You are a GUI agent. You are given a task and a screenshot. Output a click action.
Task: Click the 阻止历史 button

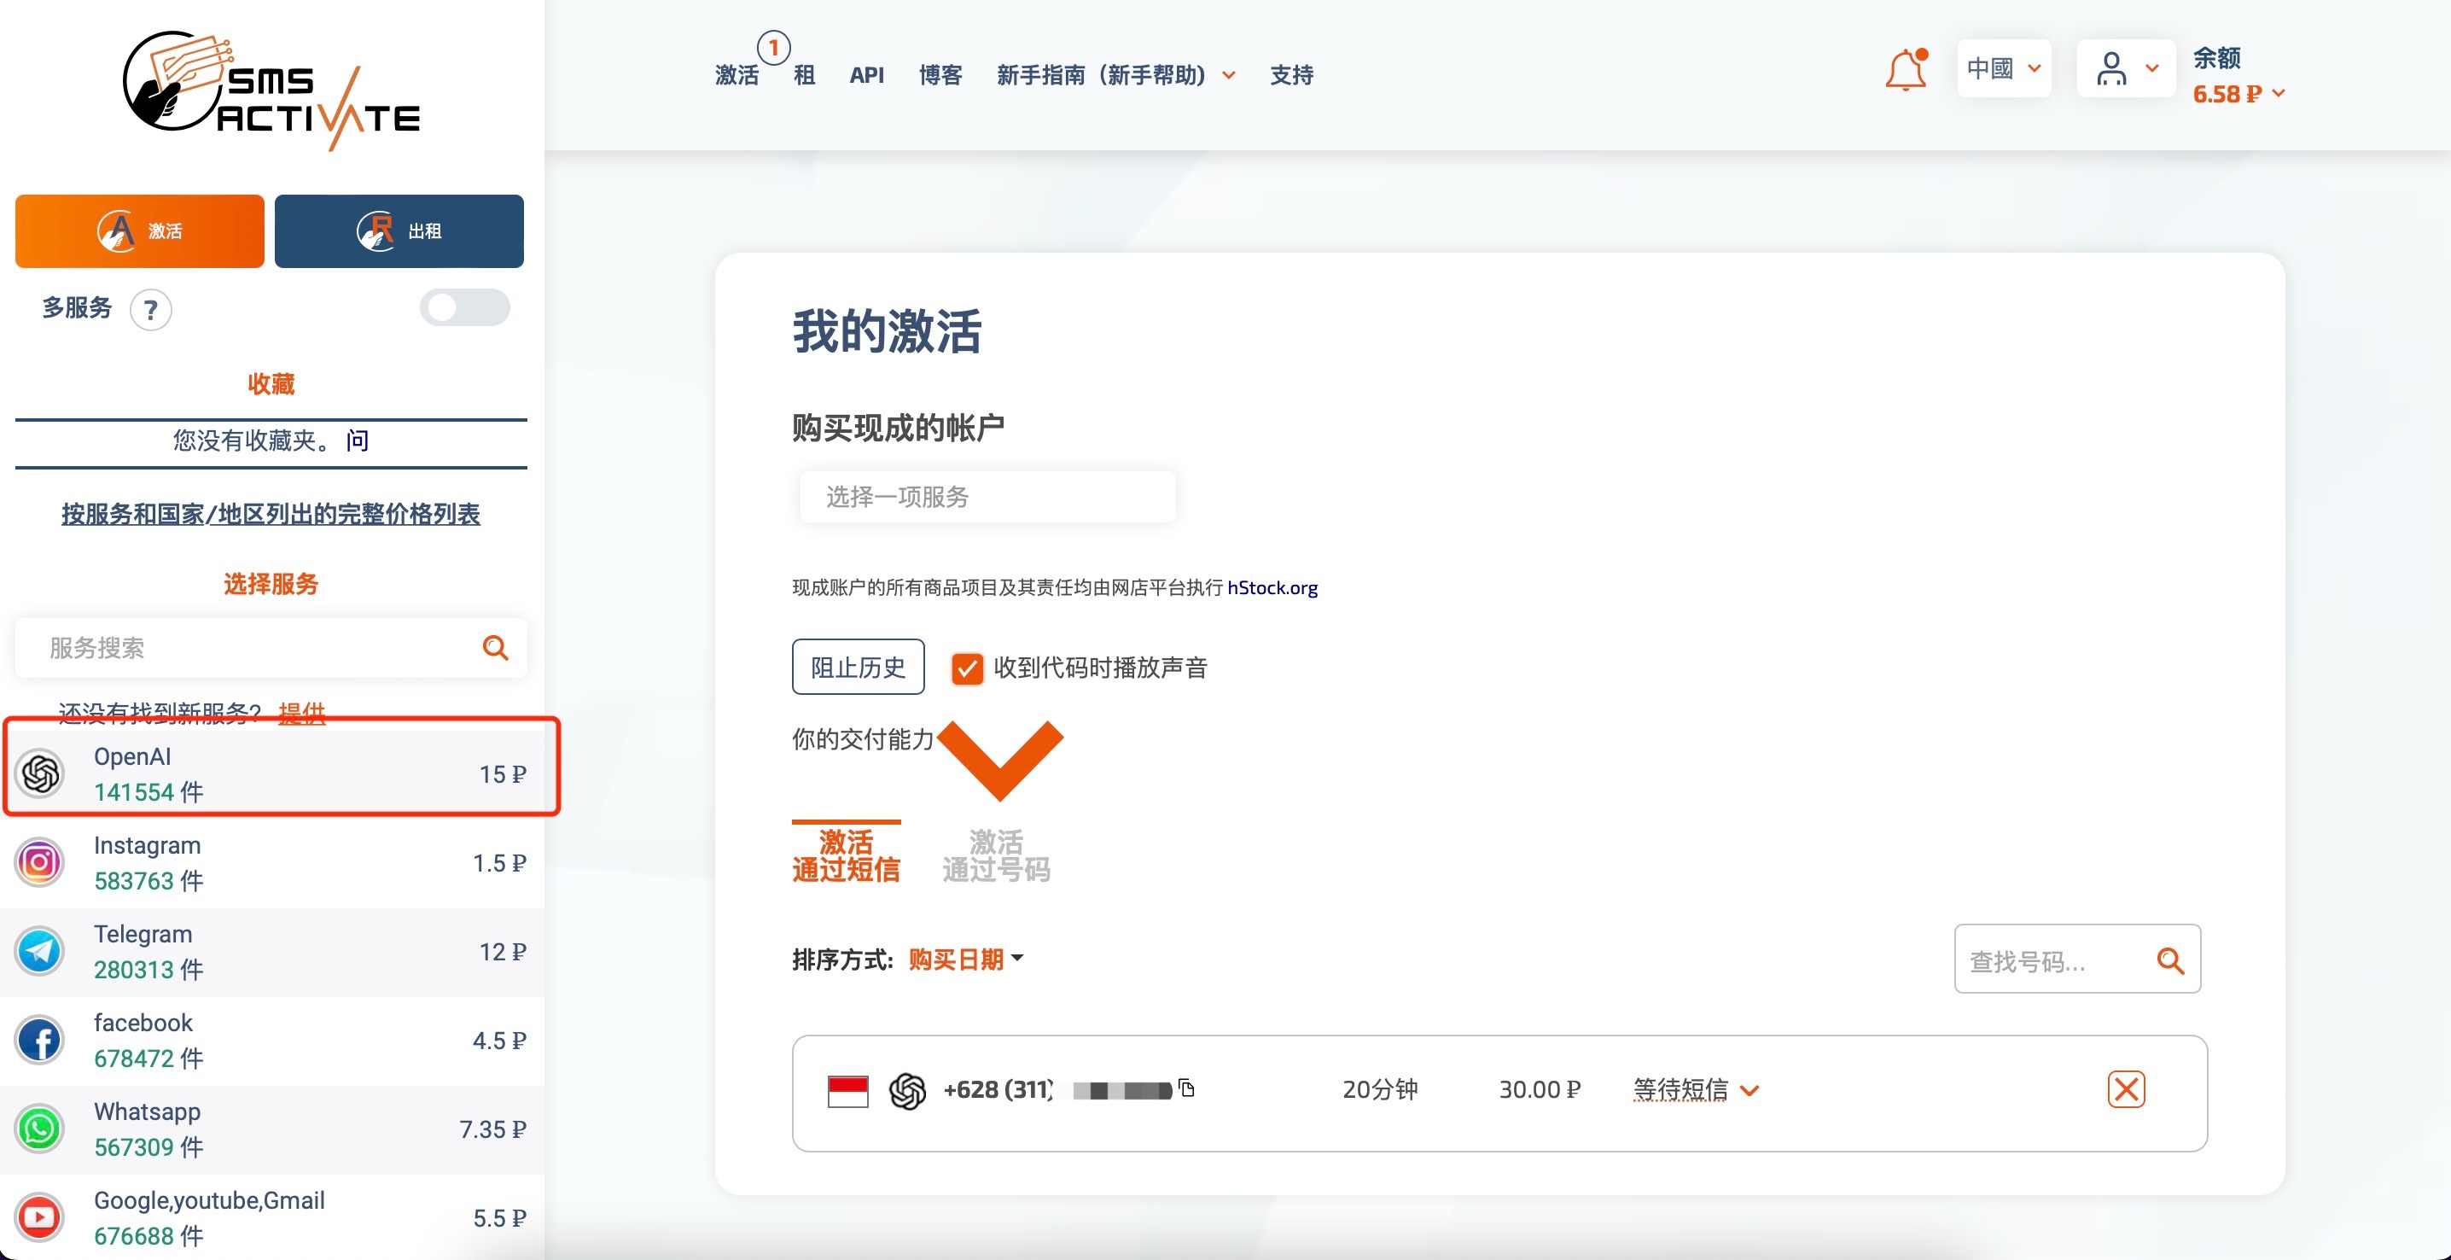point(858,667)
